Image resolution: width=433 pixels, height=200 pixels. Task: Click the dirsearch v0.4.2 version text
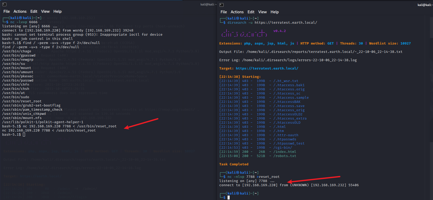point(280,31)
